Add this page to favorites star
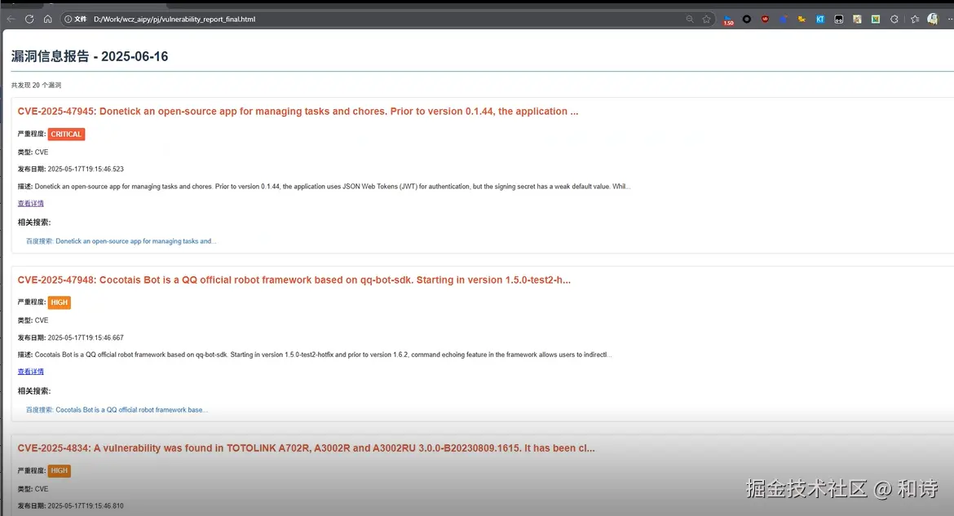 pos(706,20)
